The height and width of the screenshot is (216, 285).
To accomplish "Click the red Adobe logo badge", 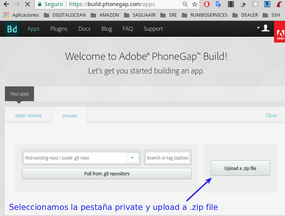I will (x=280, y=32).
